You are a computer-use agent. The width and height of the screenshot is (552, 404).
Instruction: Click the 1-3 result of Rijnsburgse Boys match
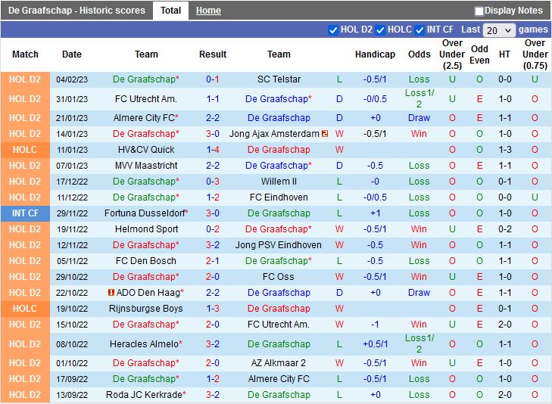tap(213, 309)
